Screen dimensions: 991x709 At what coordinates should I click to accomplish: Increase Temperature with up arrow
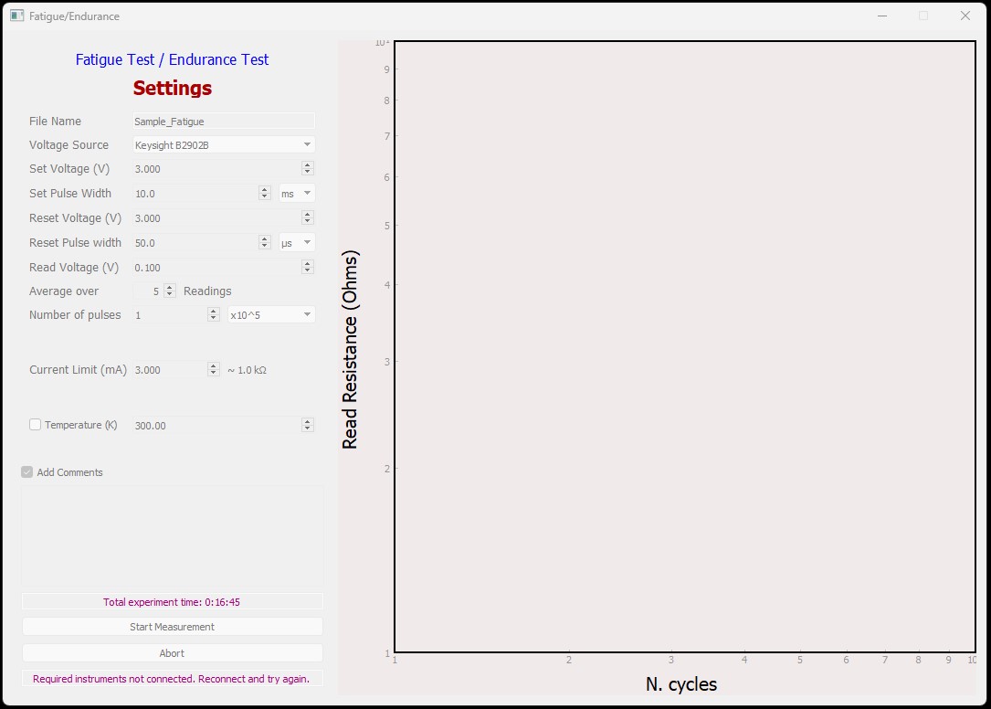307,422
